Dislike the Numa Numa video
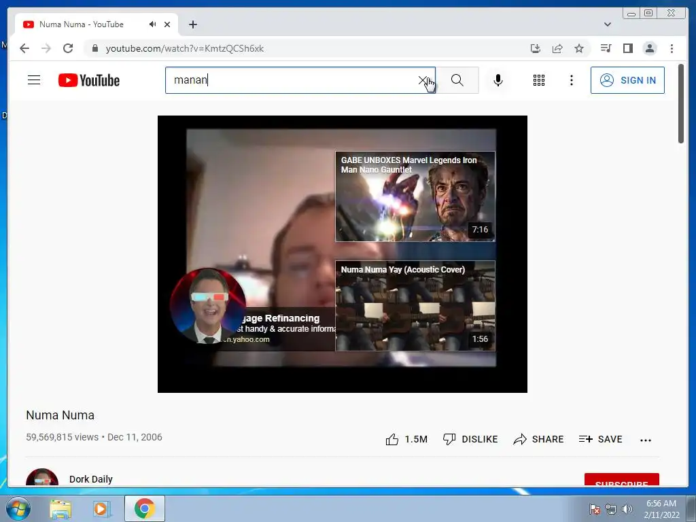The image size is (696, 522). (x=470, y=440)
